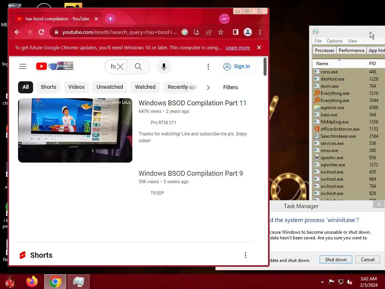Follow the Learn more link
Viewport: 385px width, 289px height.
[238, 48]
